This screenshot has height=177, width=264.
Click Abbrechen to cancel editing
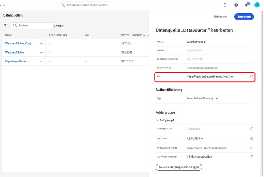point(220,17)
